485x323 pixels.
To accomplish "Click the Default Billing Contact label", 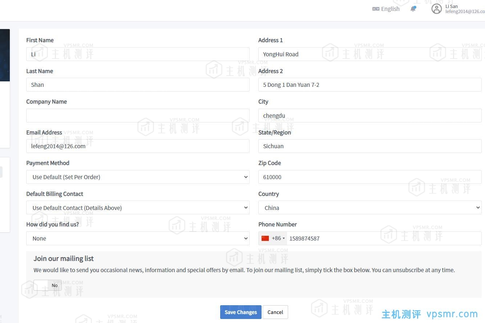I will (54, 194).
